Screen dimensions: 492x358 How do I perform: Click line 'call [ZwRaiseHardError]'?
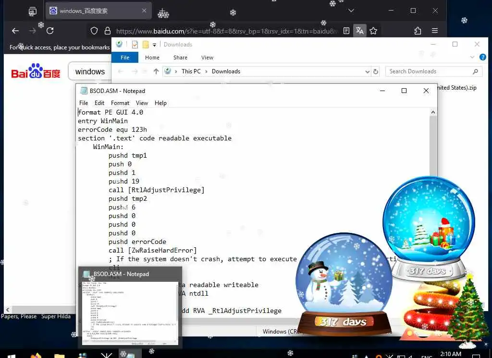coord(153,250)
